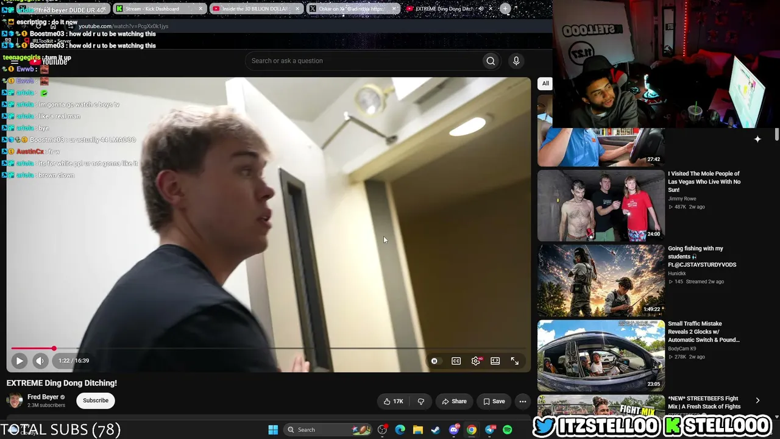
Task: Switch to Inside the 30 BILLION DOLLAR tab
Action: [255, 9]
